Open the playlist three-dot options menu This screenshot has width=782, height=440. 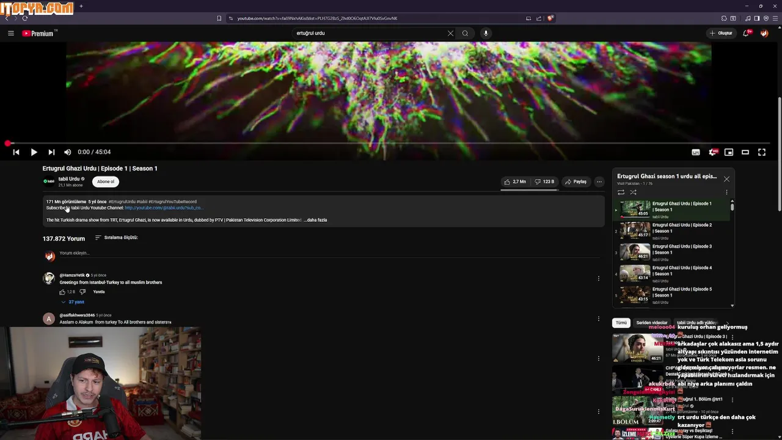click(x=726, y=193)
